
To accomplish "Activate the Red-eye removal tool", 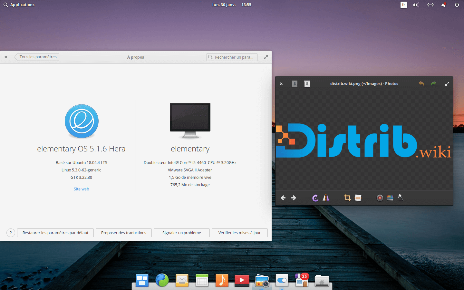I will point(380,198).
